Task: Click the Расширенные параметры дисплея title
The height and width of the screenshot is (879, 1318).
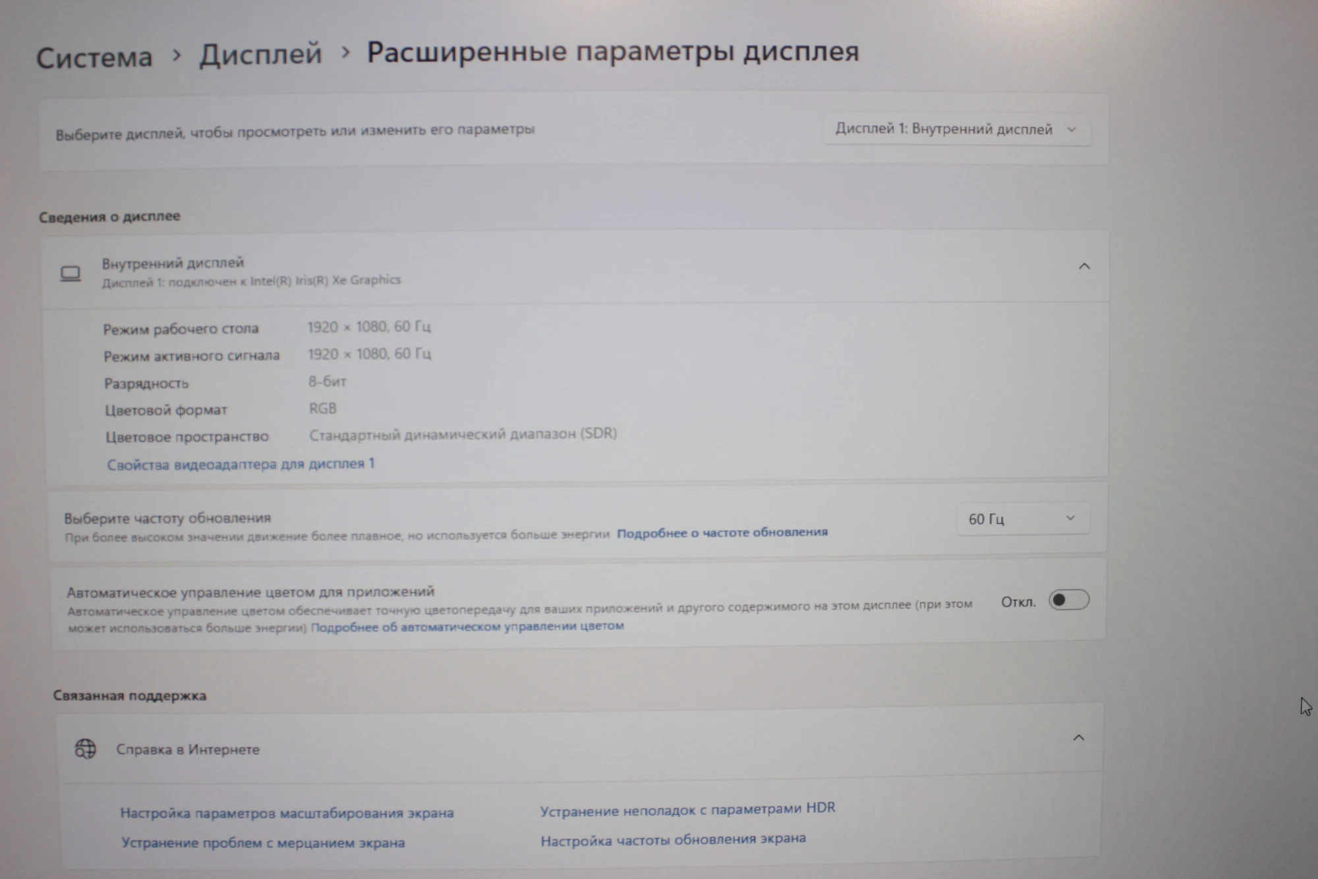Action: coord(613,51)
